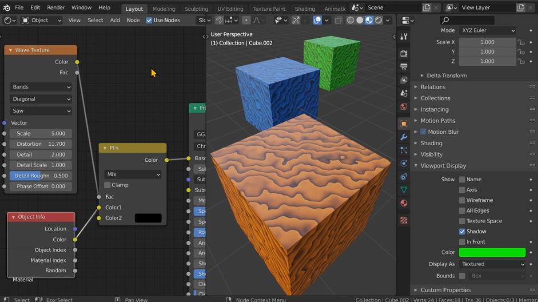Open the Blender logo menu
The image size is (538, 302).
(x=6, y=7)
